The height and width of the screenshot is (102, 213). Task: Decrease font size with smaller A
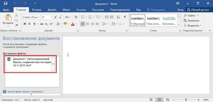(x=61, y=17)
